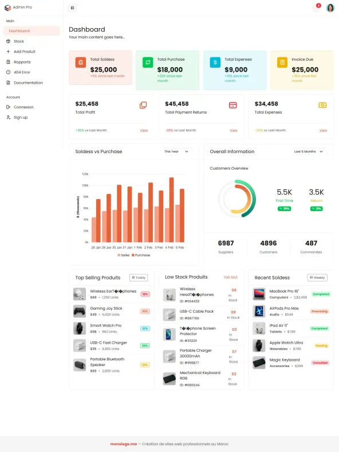Click View link under Total Profit
Screen dimensions: 339x452
pos(144,130)
